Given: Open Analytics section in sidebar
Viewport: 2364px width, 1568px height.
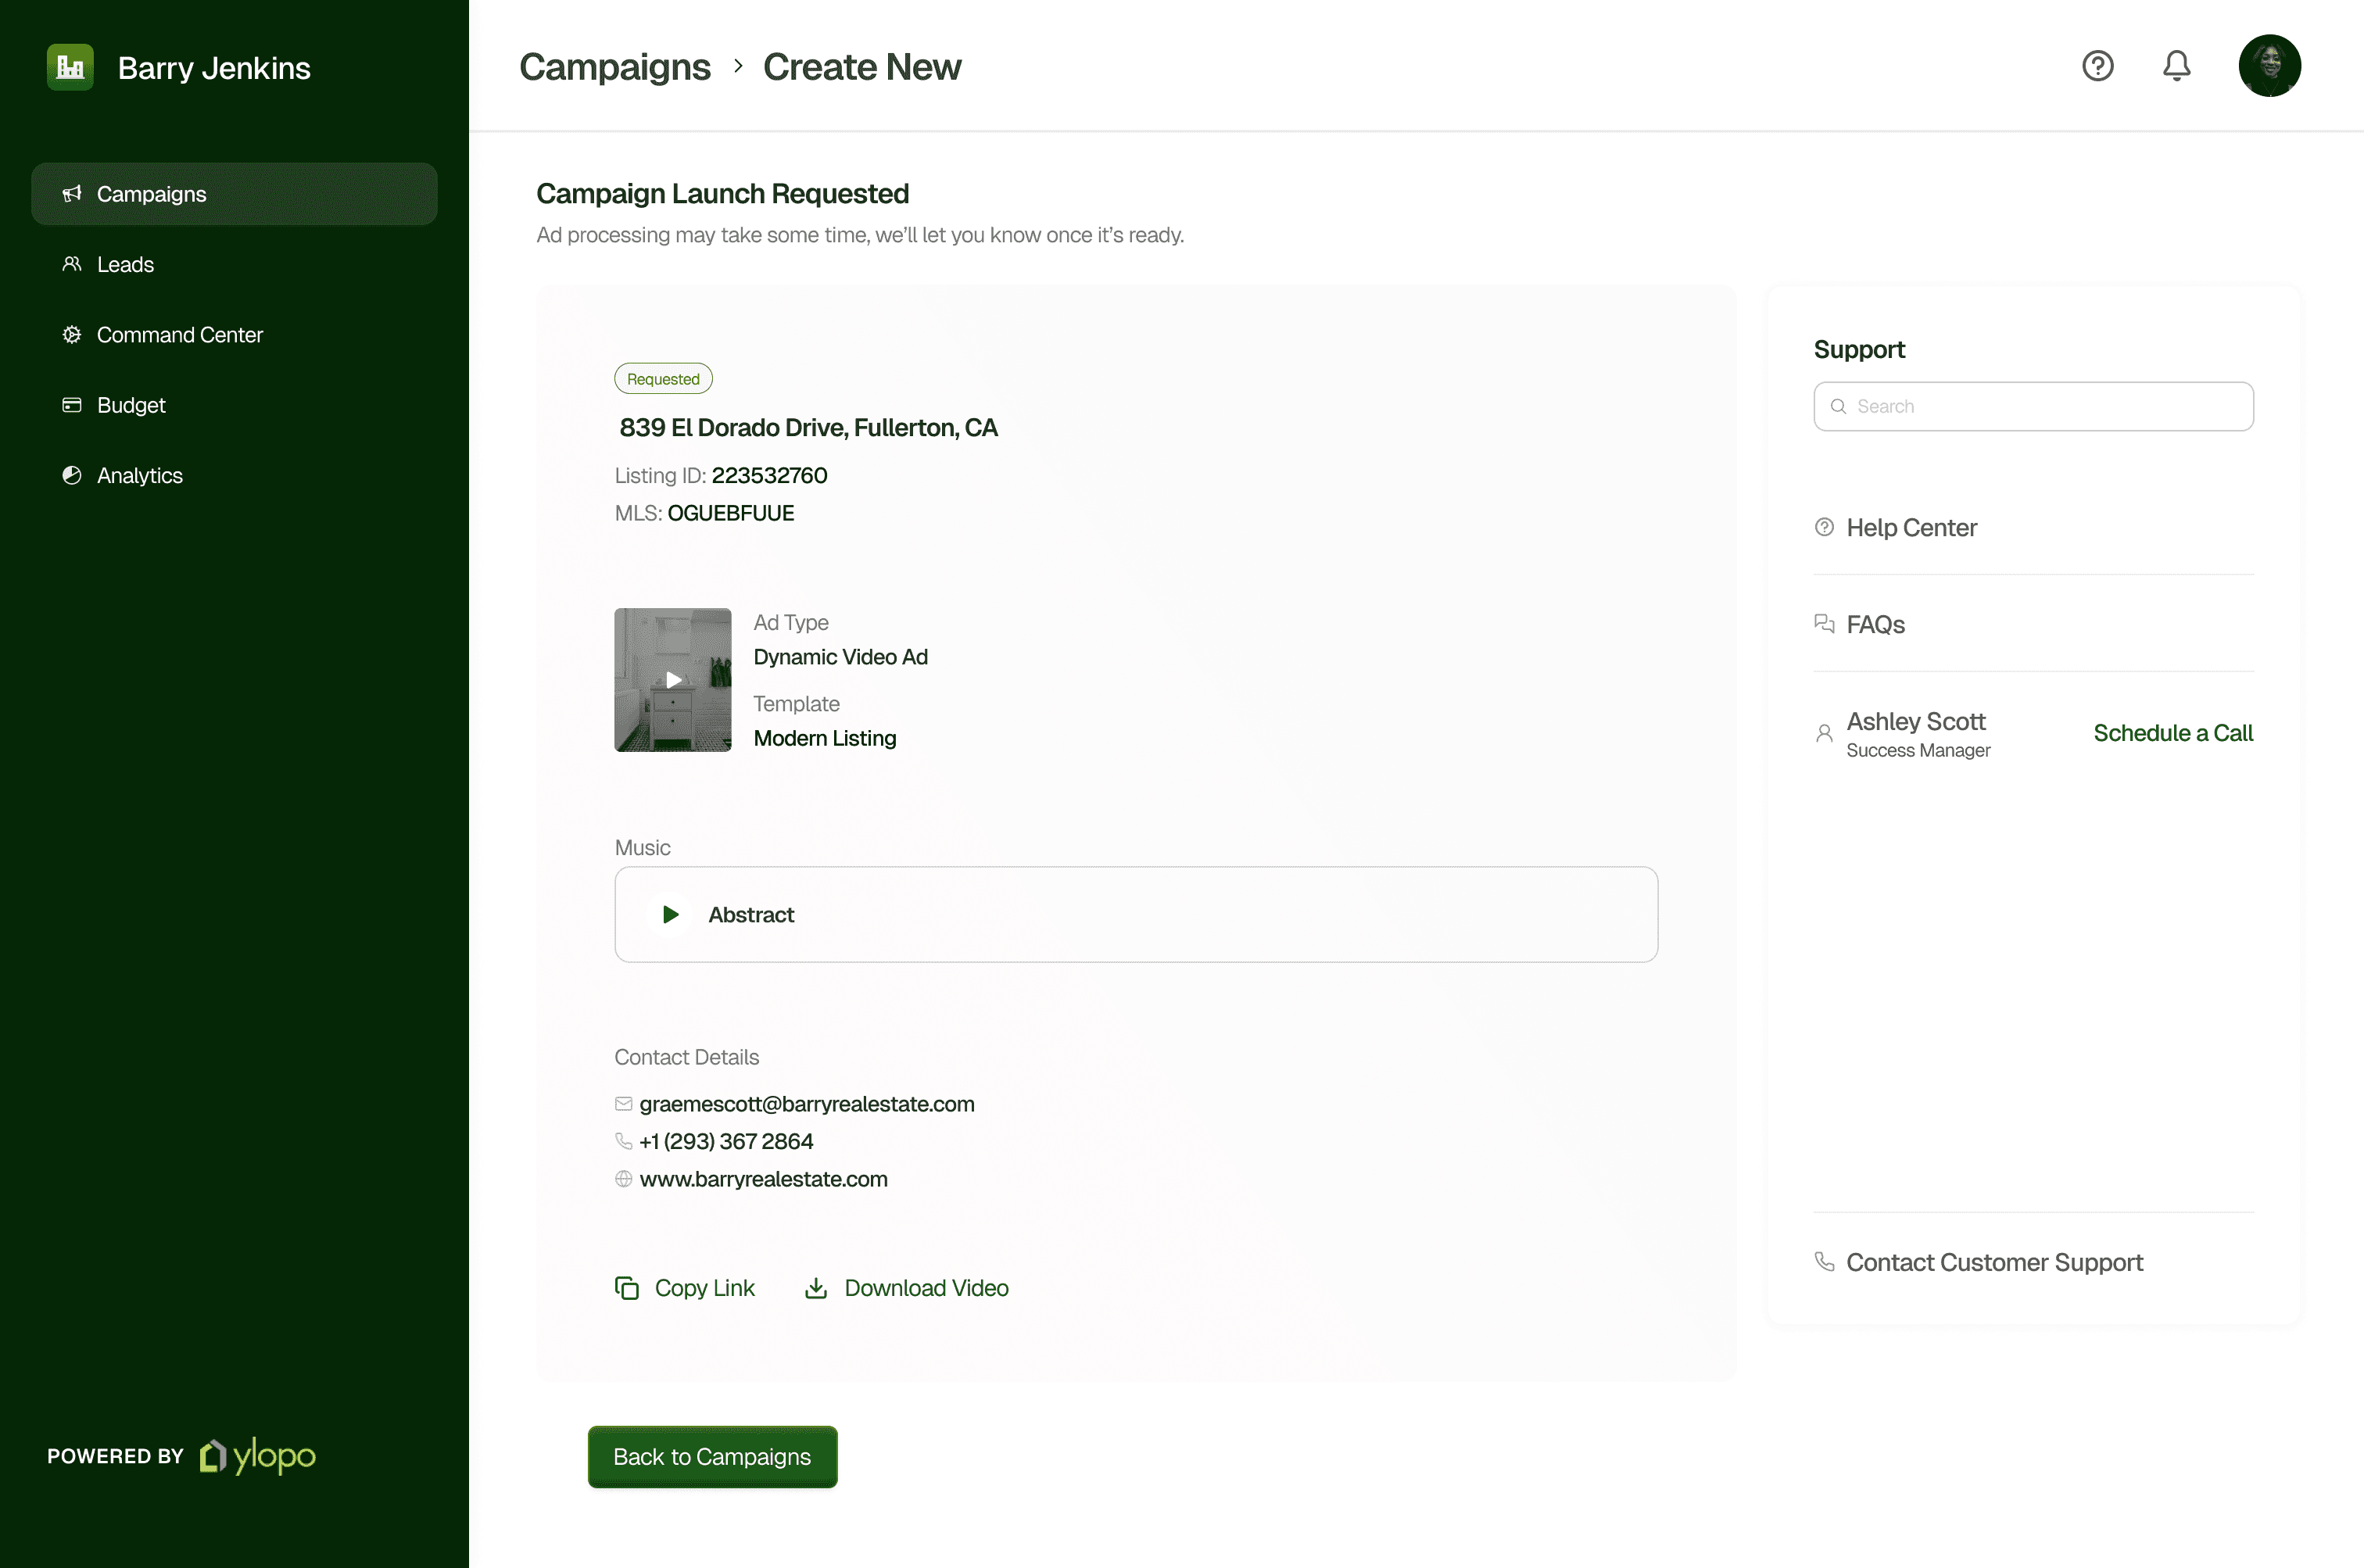Looking at the screenshot, I should (x=139, y=476).
